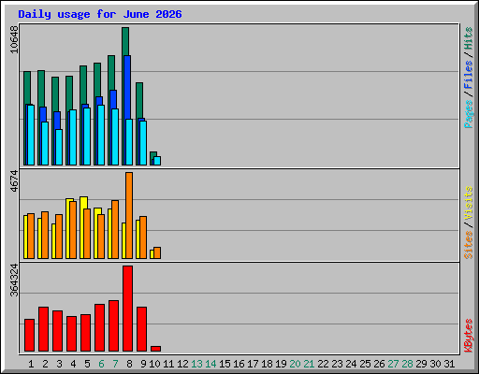Click the cyan pages bar for day 1
This screenshot has height=374, width=479.
click(x=31, y=135)
